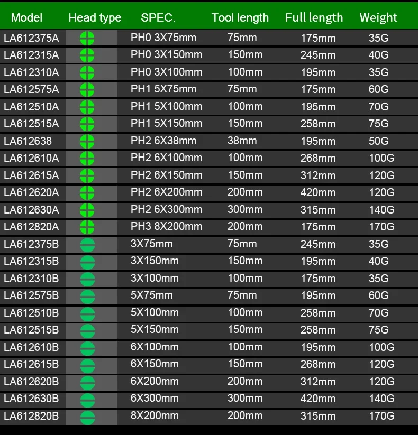The image size is (418, 435).
Task: Click the PH3 8X200mm spec cell
Action: (166, 226)
